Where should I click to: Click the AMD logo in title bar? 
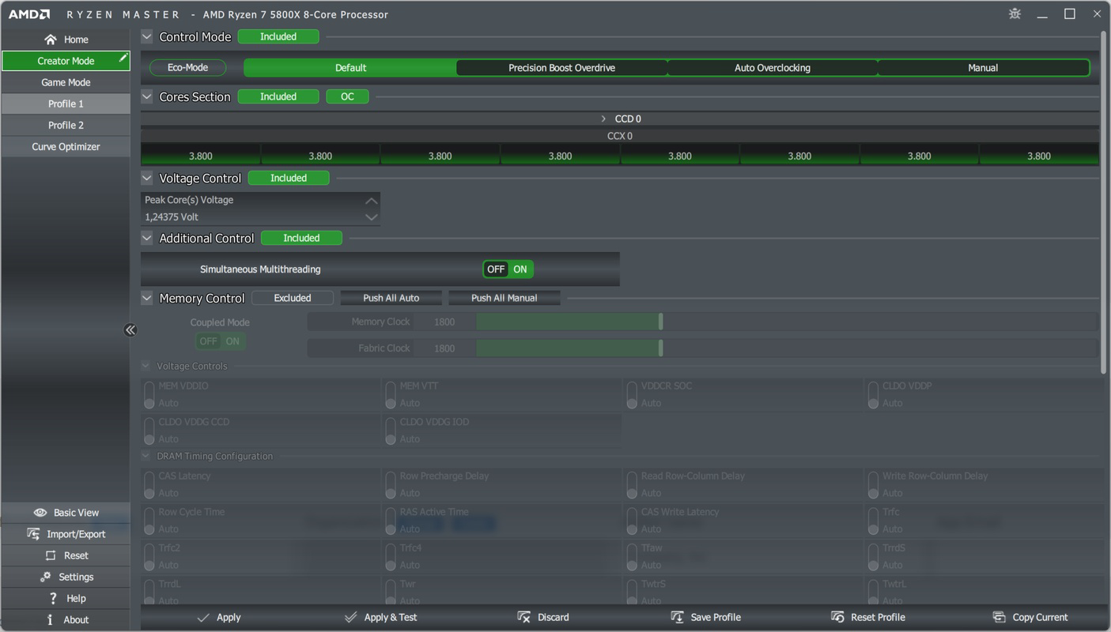pos(29,14)
